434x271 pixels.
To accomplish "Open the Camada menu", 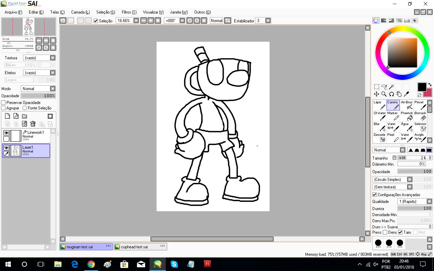I will tap(80, 12).
